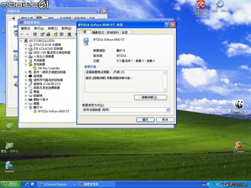Open the 捷徑 - GPU-Z desktop shortcut
Screen dimensions: 251x188
coord(9,147)
